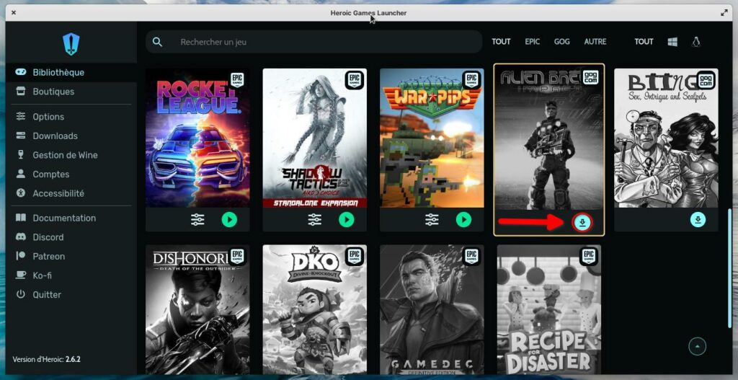The width and height of the screenshot is (738, 380).
Task: Select the GOG store filter
Action: [x=561, y=42]
